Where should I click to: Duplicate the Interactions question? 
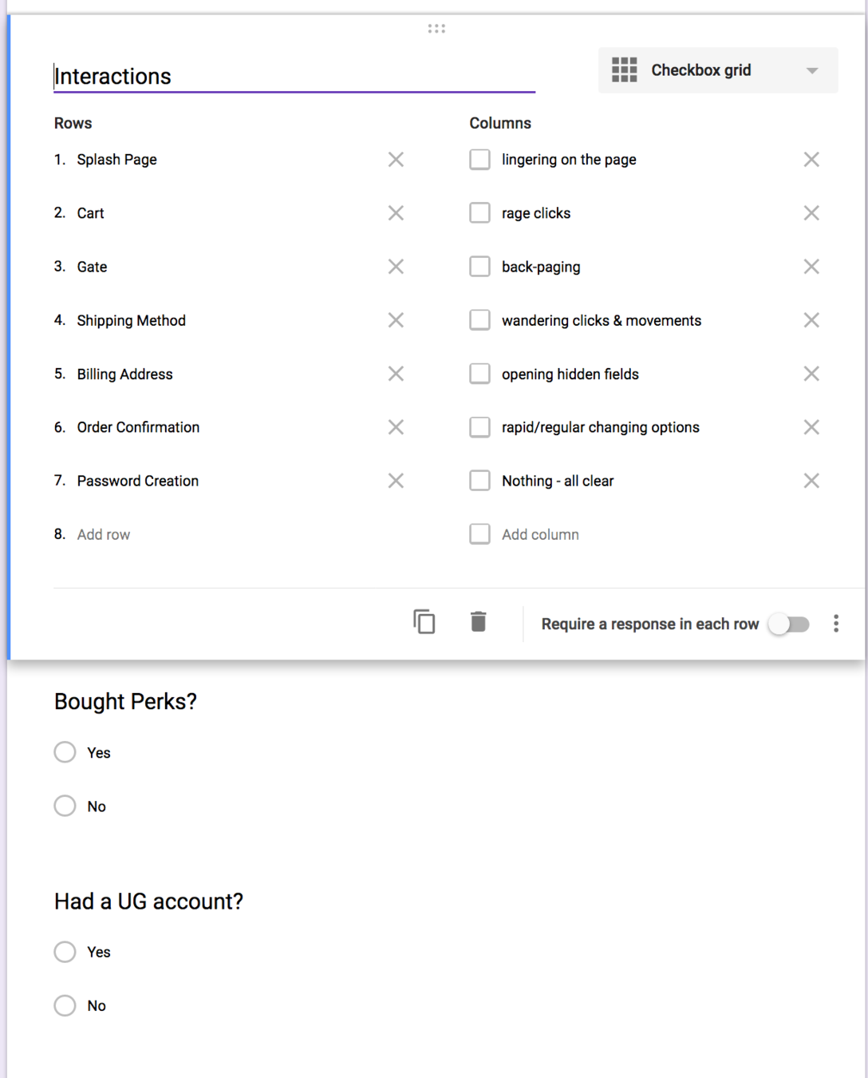(x=424, y=621)
